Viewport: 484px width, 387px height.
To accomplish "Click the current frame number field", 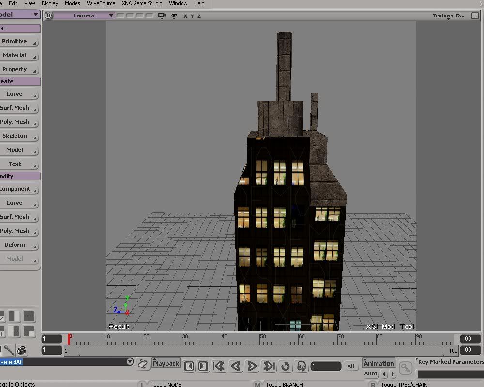I will tap(326, 366).
